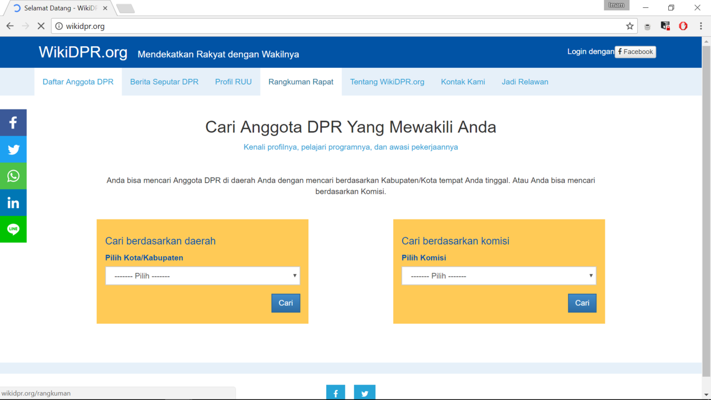Switch to Rangkuman Rapat tab
Image resolution: width=711 pixels, height=400 pixels.
click(x=301, y=82)
